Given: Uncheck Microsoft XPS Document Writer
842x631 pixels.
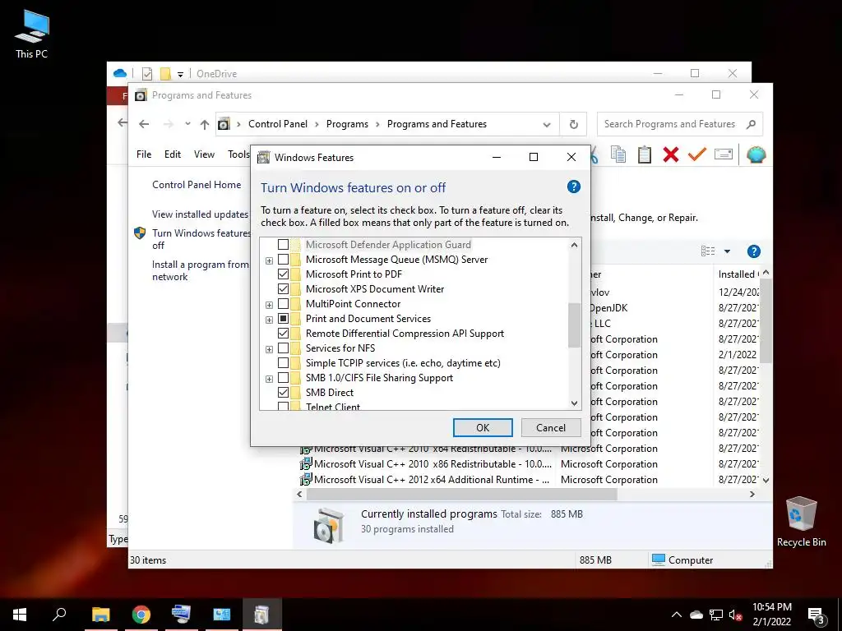Looking at the screenshot, I should 283,289.
